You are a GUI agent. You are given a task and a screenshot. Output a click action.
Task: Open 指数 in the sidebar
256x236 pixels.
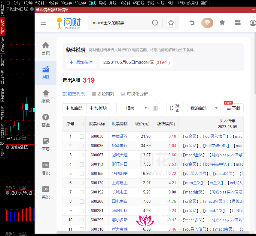pos(46,96)
